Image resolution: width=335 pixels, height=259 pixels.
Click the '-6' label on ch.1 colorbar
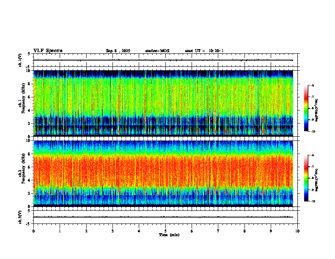312,85
